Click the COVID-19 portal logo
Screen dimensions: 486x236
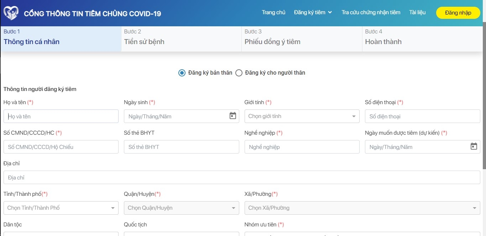(x=11, y=12)
